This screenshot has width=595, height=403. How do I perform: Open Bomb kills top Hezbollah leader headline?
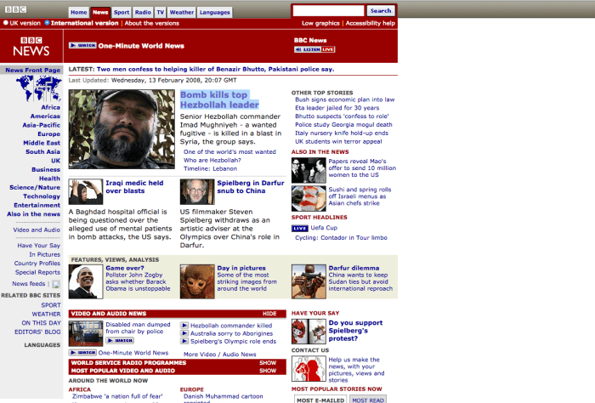[219, 99]
